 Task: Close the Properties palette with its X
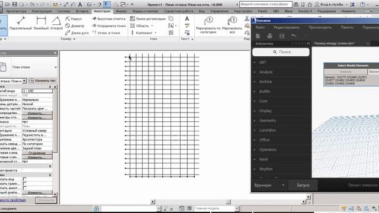point(55,53)
